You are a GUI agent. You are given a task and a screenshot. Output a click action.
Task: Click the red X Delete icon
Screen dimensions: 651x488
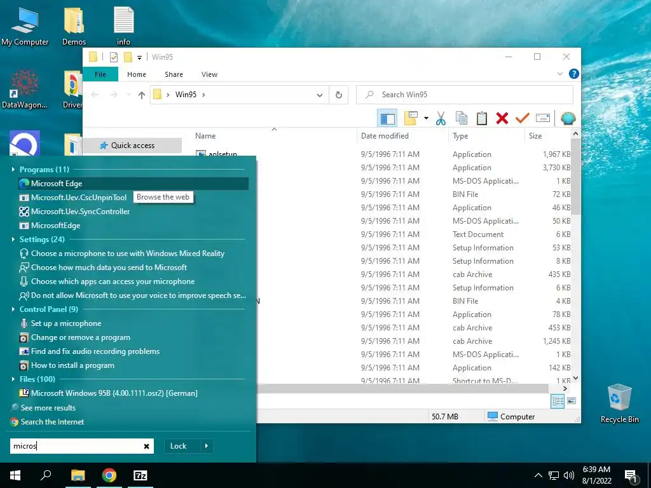[x=502, y=118]
